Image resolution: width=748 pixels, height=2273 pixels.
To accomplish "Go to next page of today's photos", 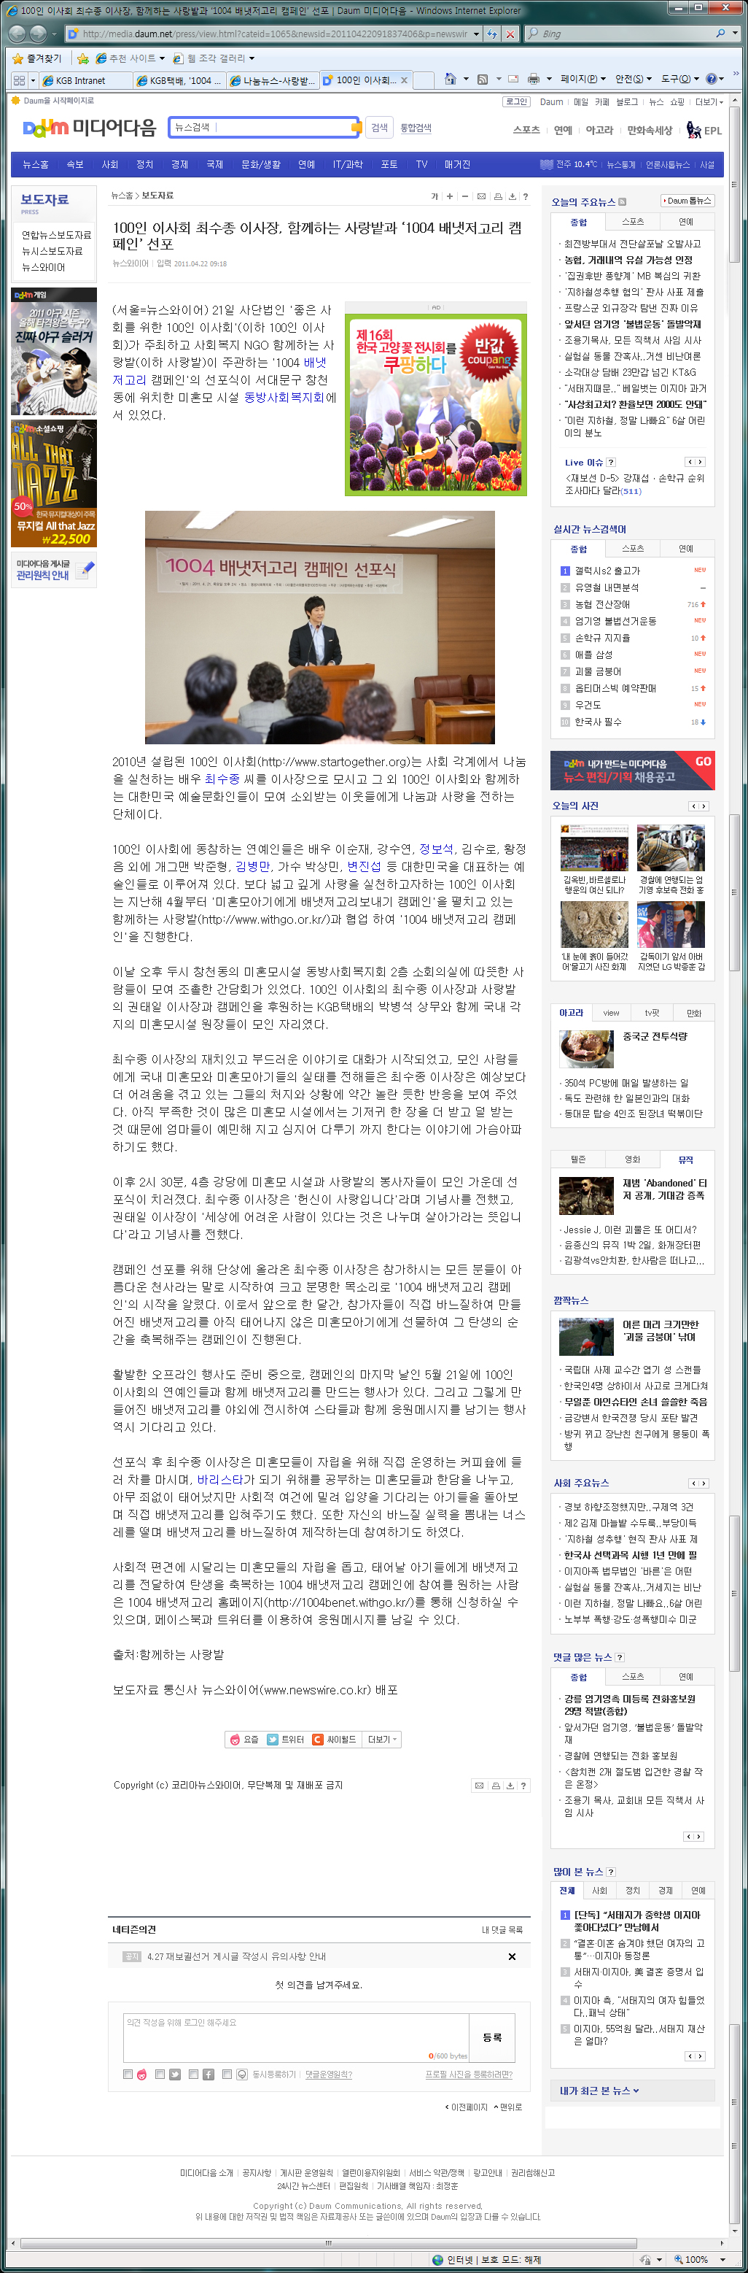I will pos(703,806).
